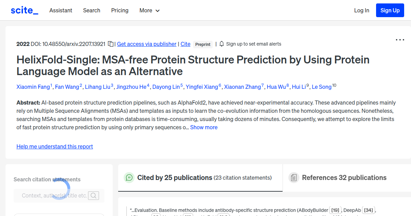Open email alerts via the bell icon

click(x=221, y=44)
